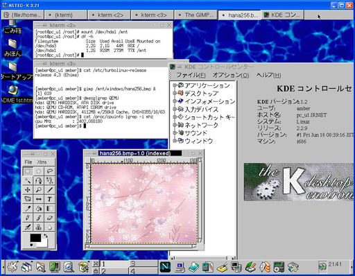Switch to kterm <2> in top taskbar
355x276 pixels.
(109, 15)
